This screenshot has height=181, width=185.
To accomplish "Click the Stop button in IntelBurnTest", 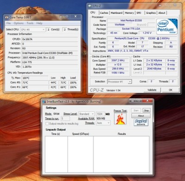I will tap(146, 110).
